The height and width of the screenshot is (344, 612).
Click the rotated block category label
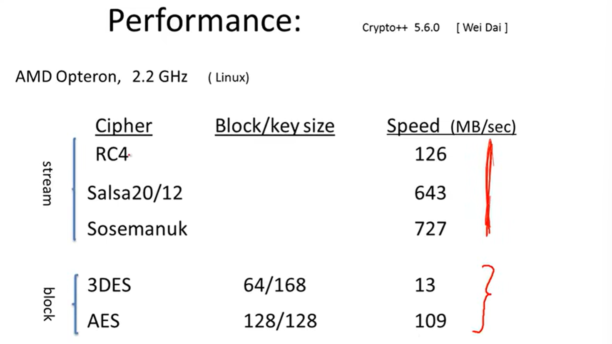(x=49, y=304)
